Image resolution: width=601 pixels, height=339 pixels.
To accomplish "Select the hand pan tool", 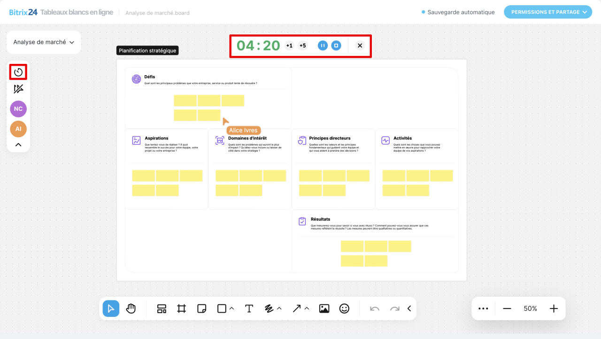I will point(131,308).
